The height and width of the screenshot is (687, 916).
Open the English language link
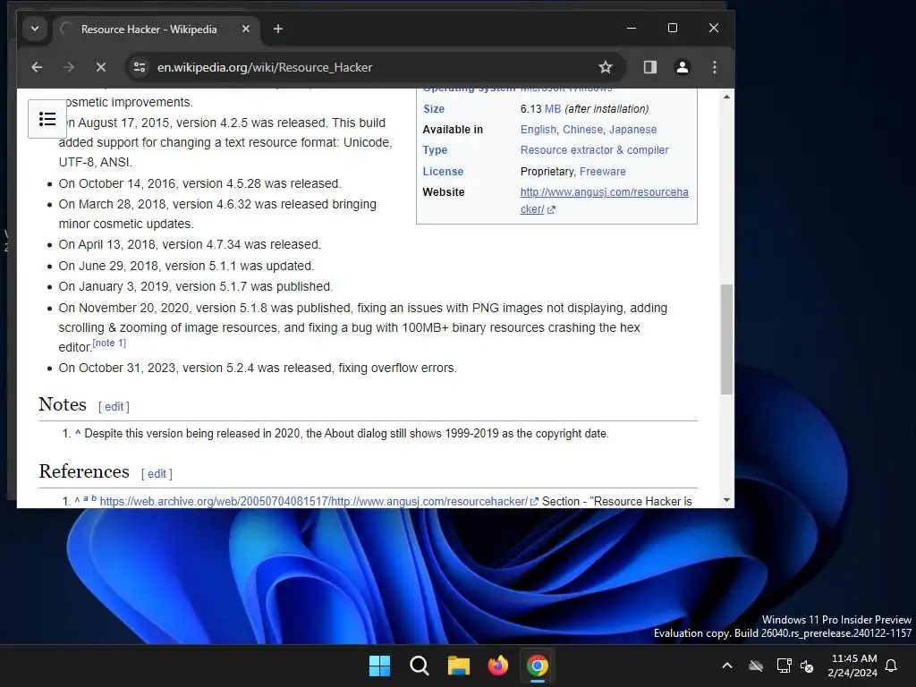(x=538, y=130)
